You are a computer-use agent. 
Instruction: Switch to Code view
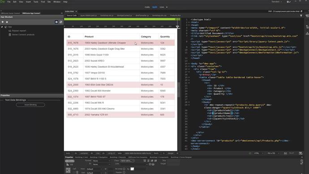coord(147,7)
